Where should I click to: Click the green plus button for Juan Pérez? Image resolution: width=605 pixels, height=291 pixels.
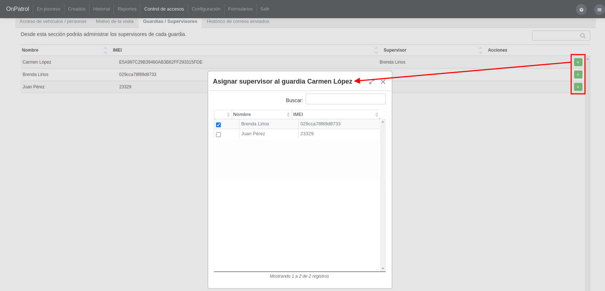[578, 87]
